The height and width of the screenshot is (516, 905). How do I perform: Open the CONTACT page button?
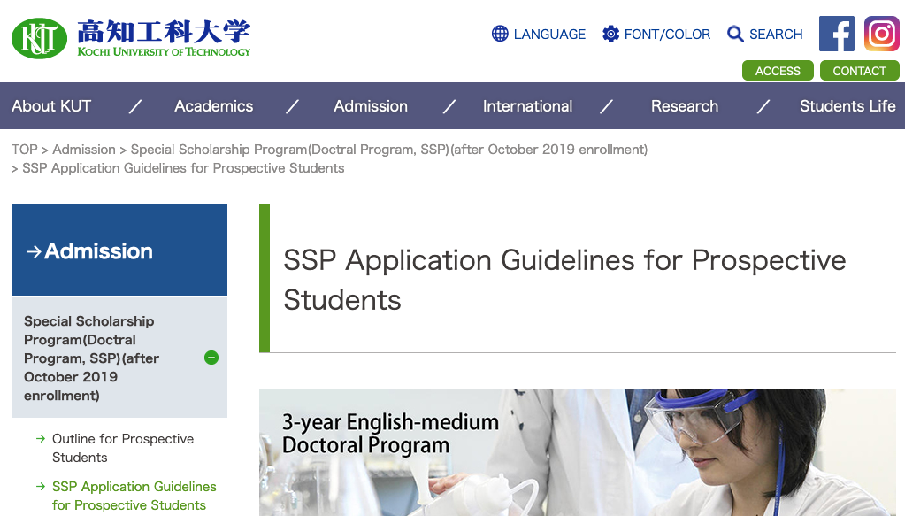(x=859, y=71)
